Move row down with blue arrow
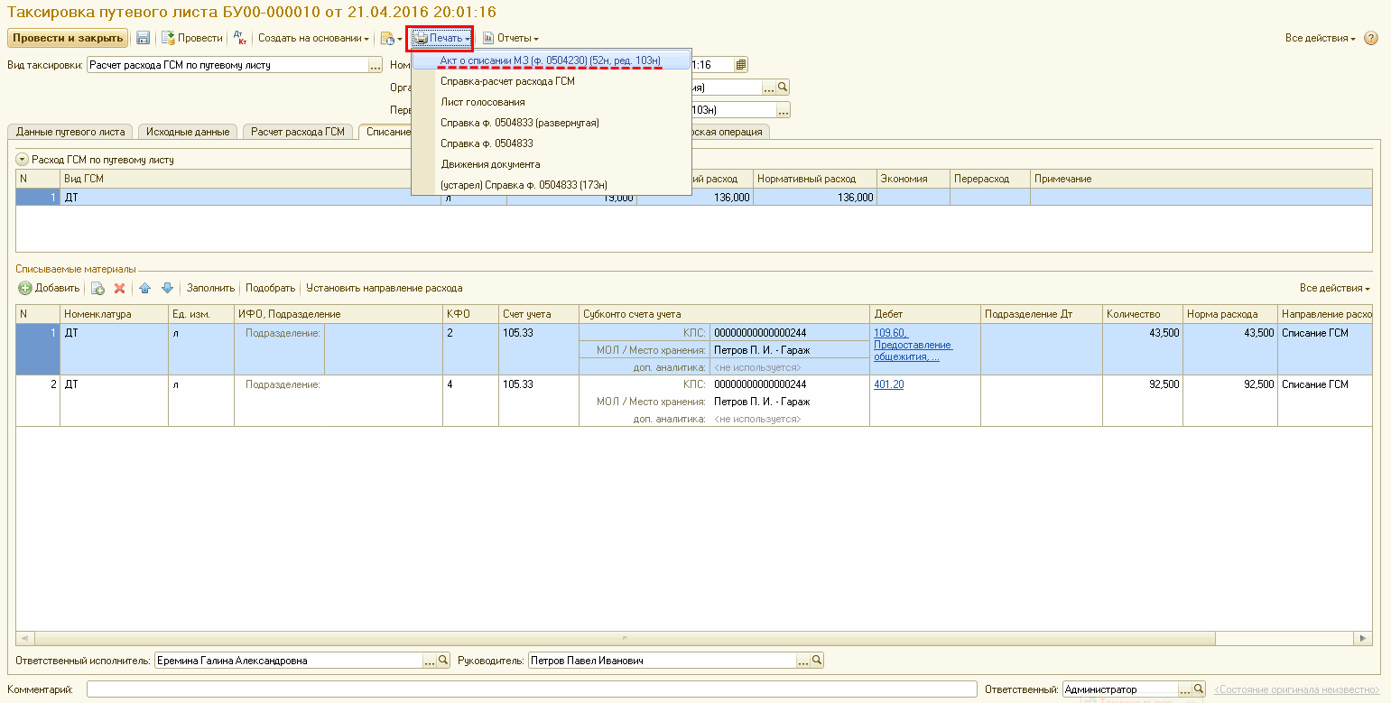 (x=167, y=288)
